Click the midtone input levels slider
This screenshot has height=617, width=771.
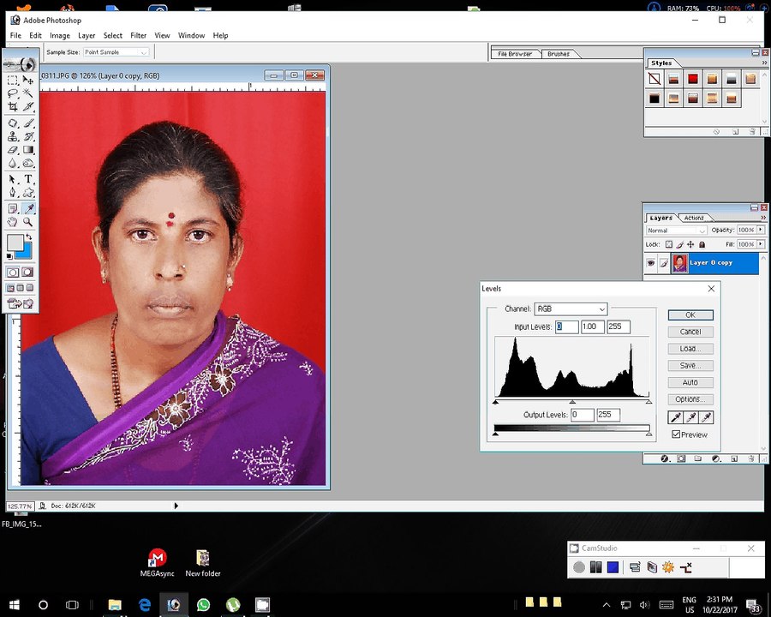coord(572,402)
